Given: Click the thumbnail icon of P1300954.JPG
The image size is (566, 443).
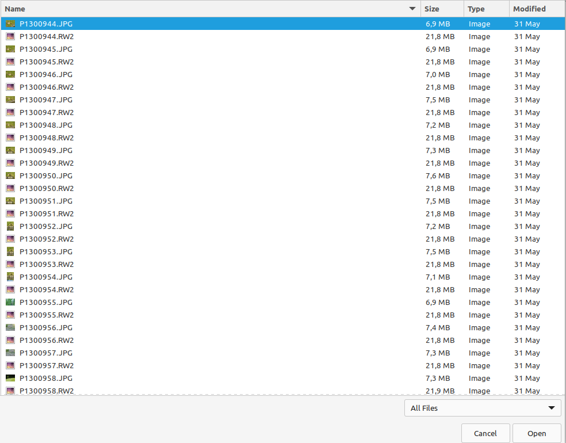Looking at the screenshot, I should [x=10, y=277].
